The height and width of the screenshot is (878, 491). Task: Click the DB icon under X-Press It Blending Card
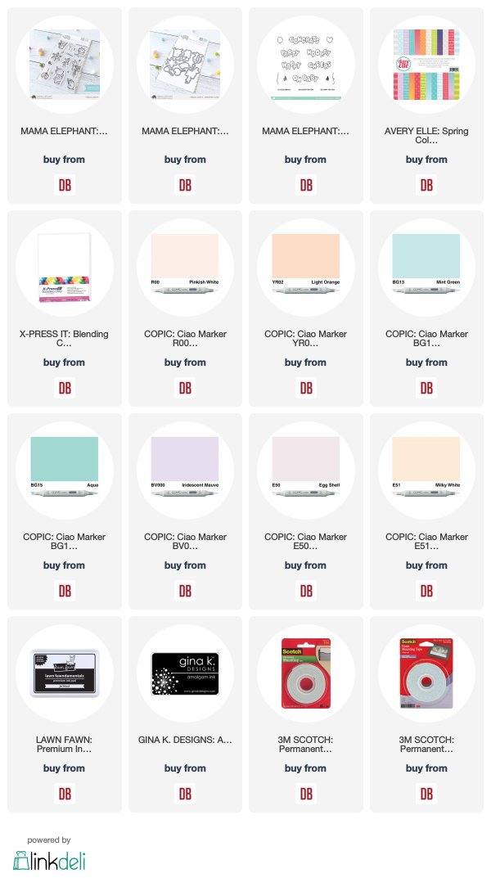65,388
